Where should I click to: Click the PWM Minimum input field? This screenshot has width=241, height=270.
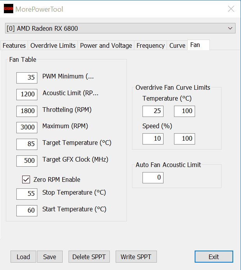(27, 78)
